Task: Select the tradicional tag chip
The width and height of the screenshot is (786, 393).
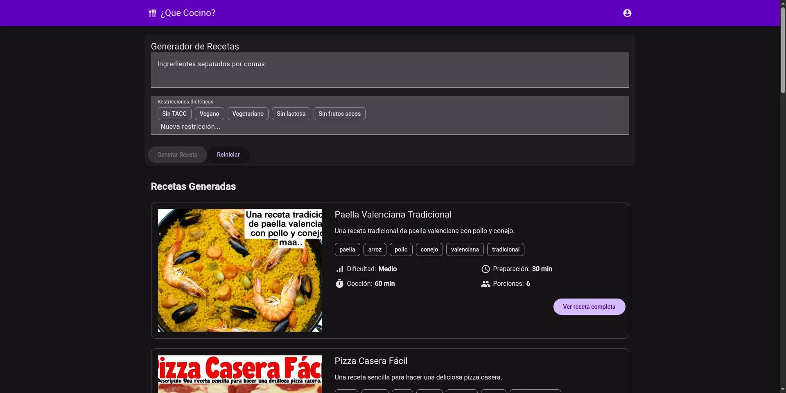Action: pos(506,249)
